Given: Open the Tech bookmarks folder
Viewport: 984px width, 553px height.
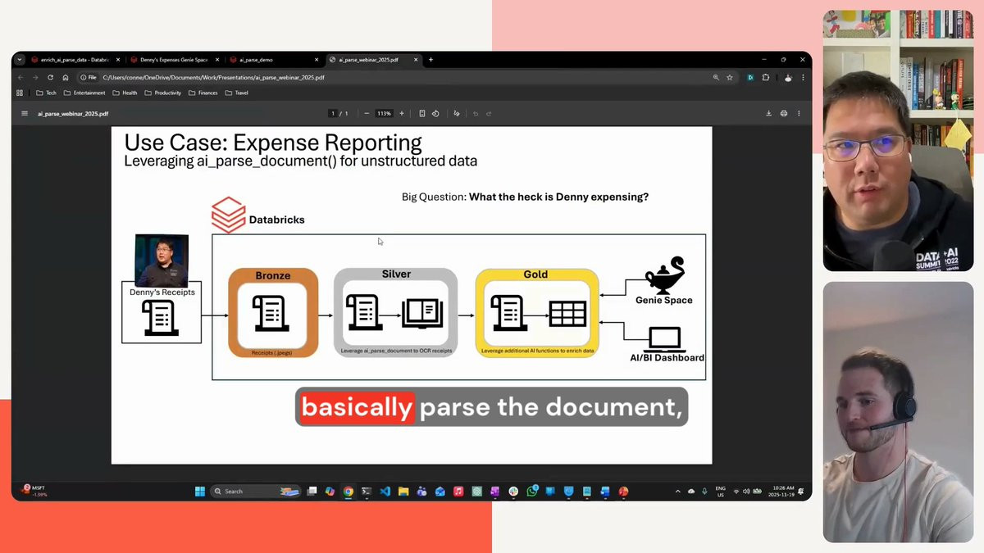Looking at the screenshot, I should [47, 93].
